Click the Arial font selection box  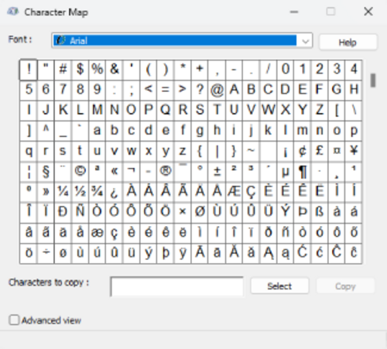tap(182, 40)
